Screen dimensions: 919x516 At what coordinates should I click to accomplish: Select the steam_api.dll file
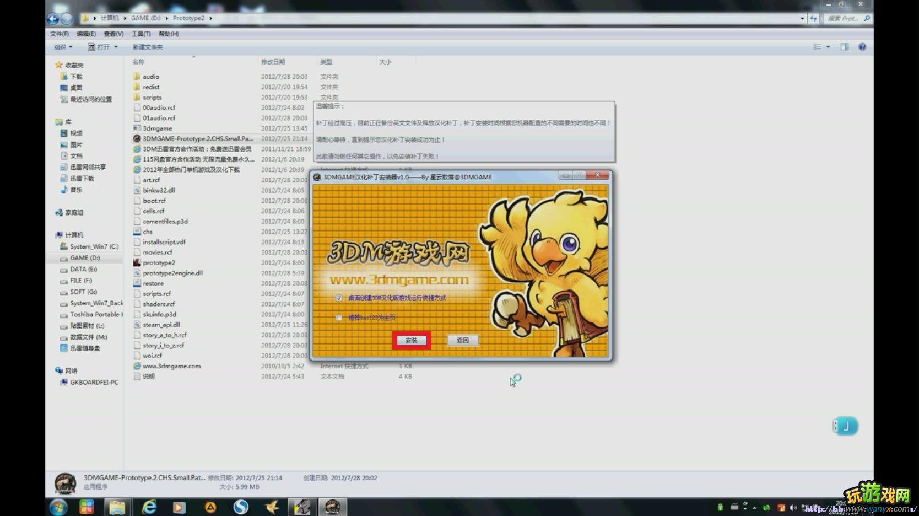click(x=161, y=325)
